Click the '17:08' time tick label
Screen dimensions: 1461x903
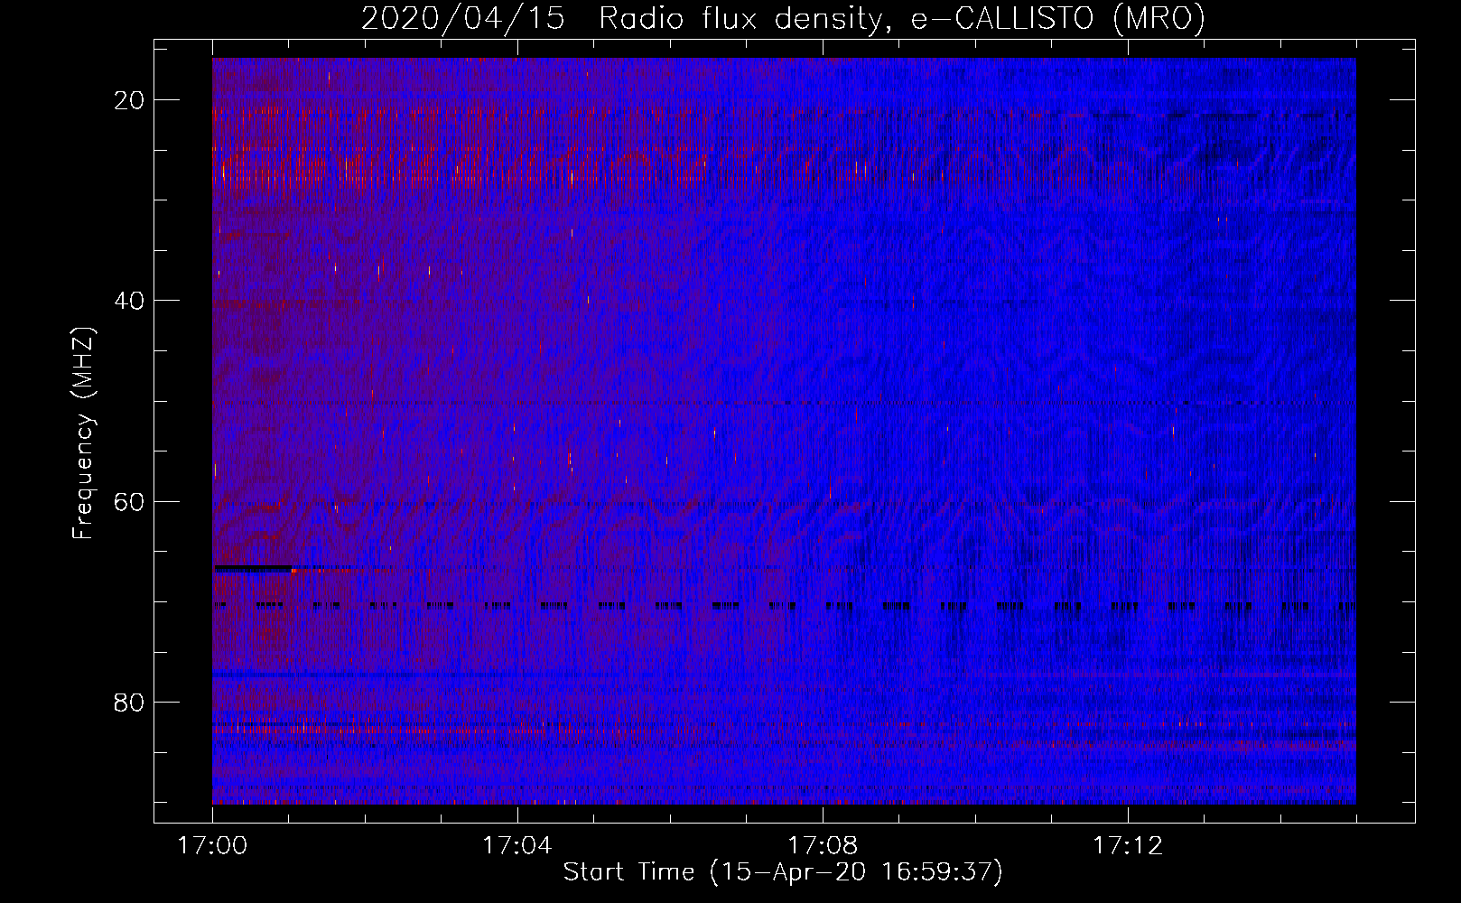(823, 846)
